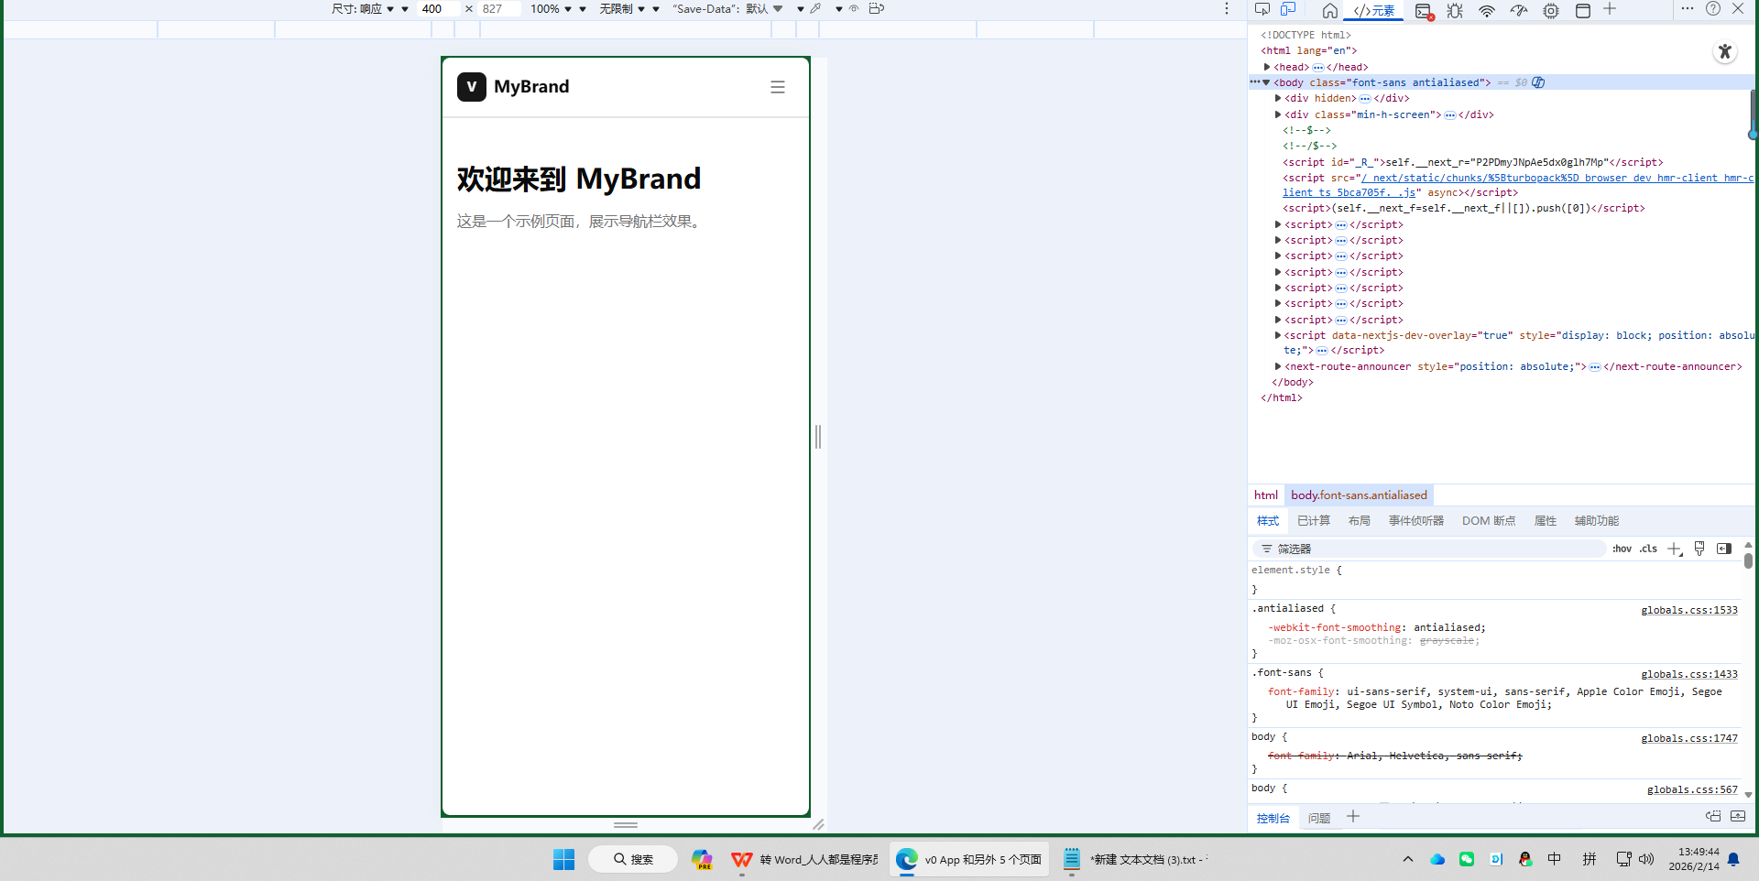Click the new style rule plus icon
Screen dimensions: 1759x881
[1675, 549]
